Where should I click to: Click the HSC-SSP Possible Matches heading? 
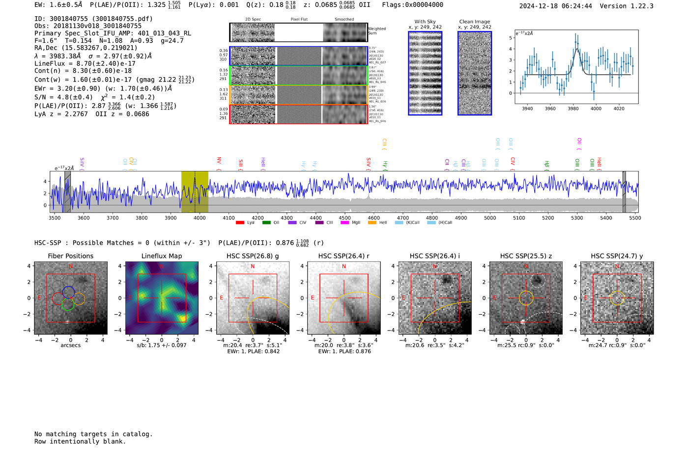[x=122, y=243]
